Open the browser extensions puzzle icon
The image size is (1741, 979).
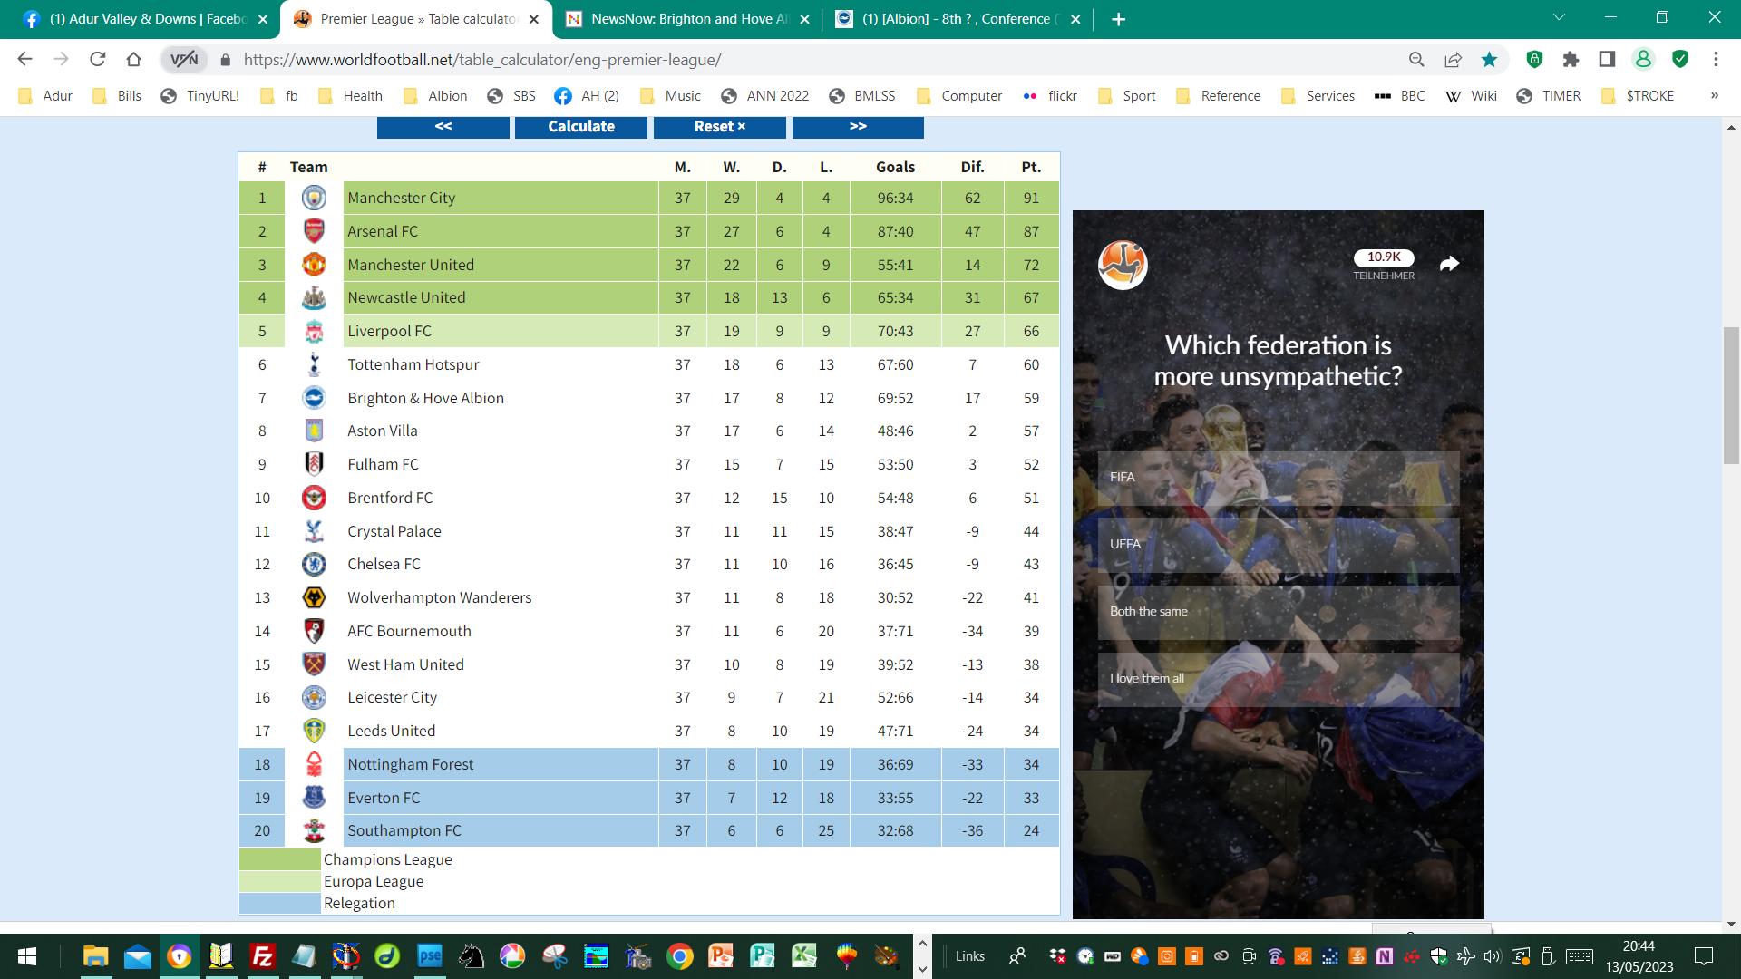pos(1571,60)
